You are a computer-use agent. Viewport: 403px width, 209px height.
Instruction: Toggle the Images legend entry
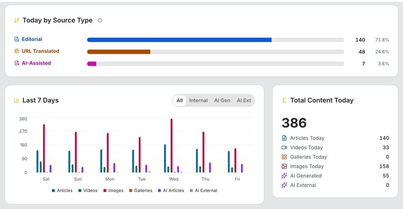pyautogui.click(x=113, y=191)
